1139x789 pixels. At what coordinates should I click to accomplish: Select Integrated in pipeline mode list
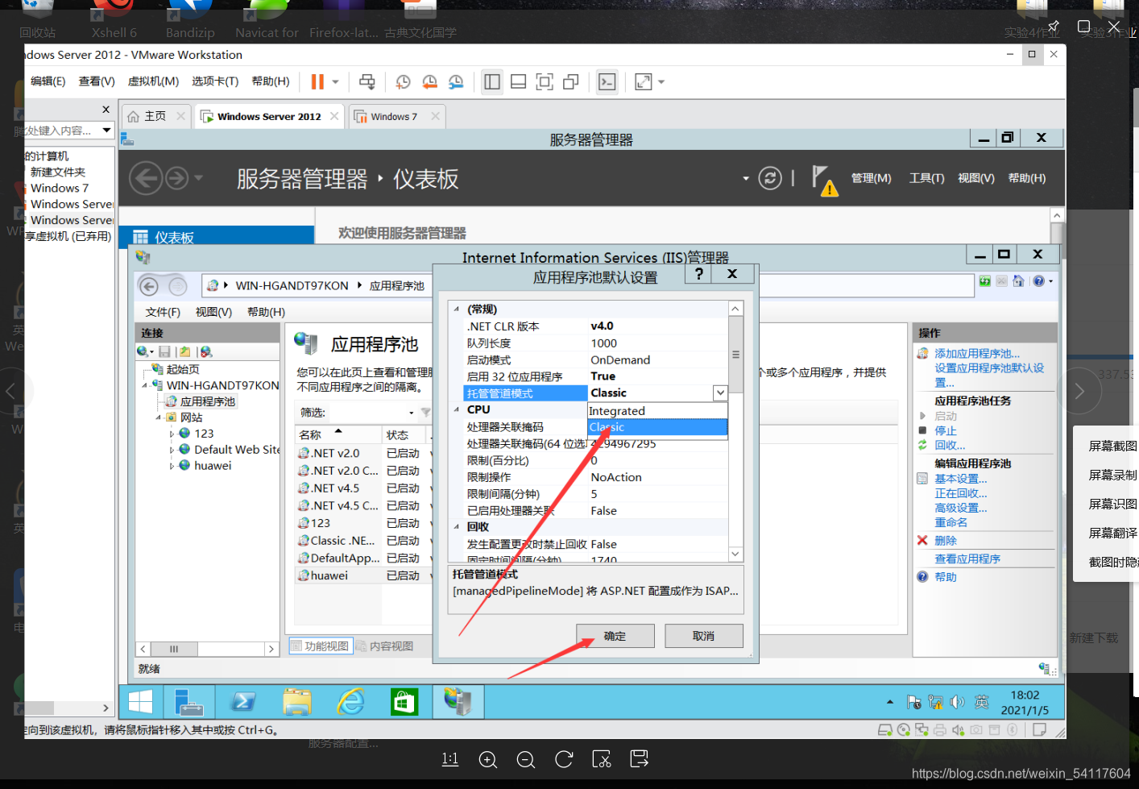657,410
